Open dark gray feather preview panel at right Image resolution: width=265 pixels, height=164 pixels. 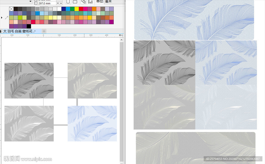(x=164, y=63)
